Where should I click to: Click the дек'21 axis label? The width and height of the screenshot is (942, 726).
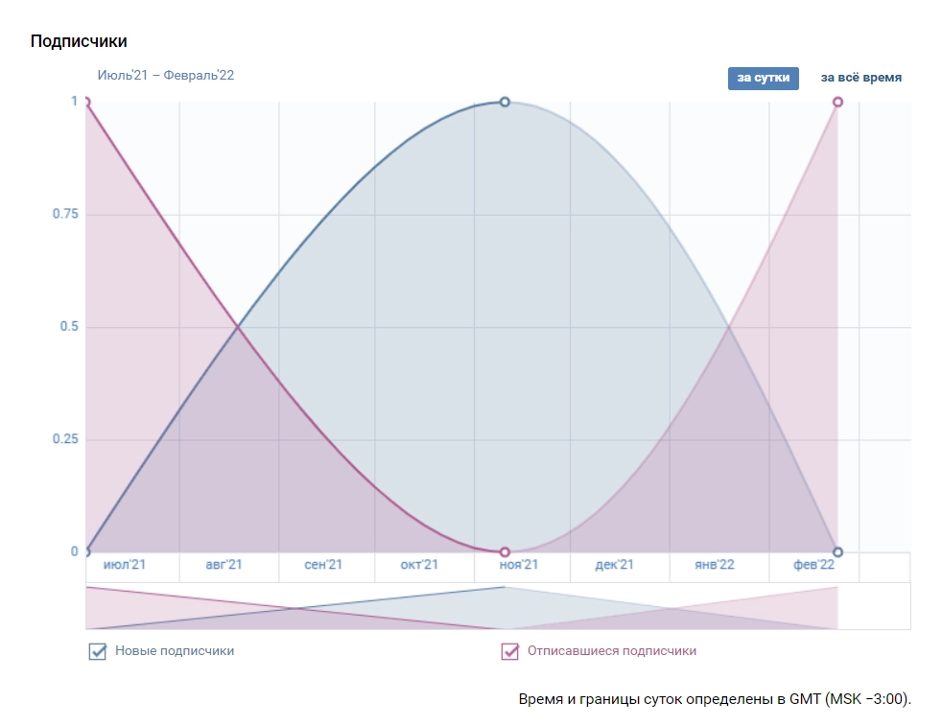click(x=614, y=565)
